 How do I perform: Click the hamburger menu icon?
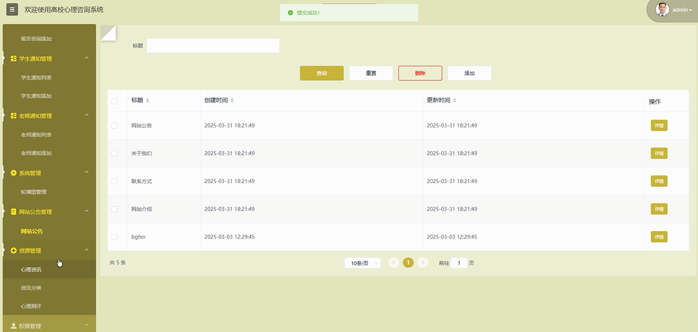[12, 9]
